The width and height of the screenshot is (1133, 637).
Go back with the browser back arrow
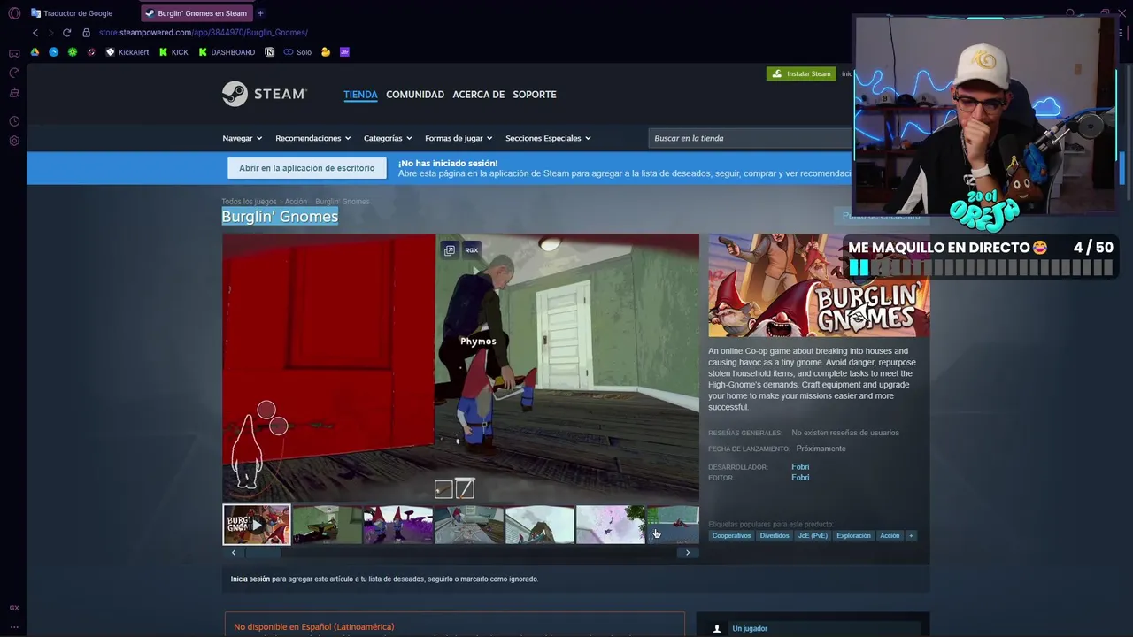(x=35, y=33)
